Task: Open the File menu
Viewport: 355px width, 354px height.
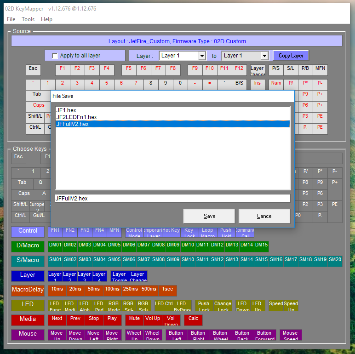Action: click(11, 19)
